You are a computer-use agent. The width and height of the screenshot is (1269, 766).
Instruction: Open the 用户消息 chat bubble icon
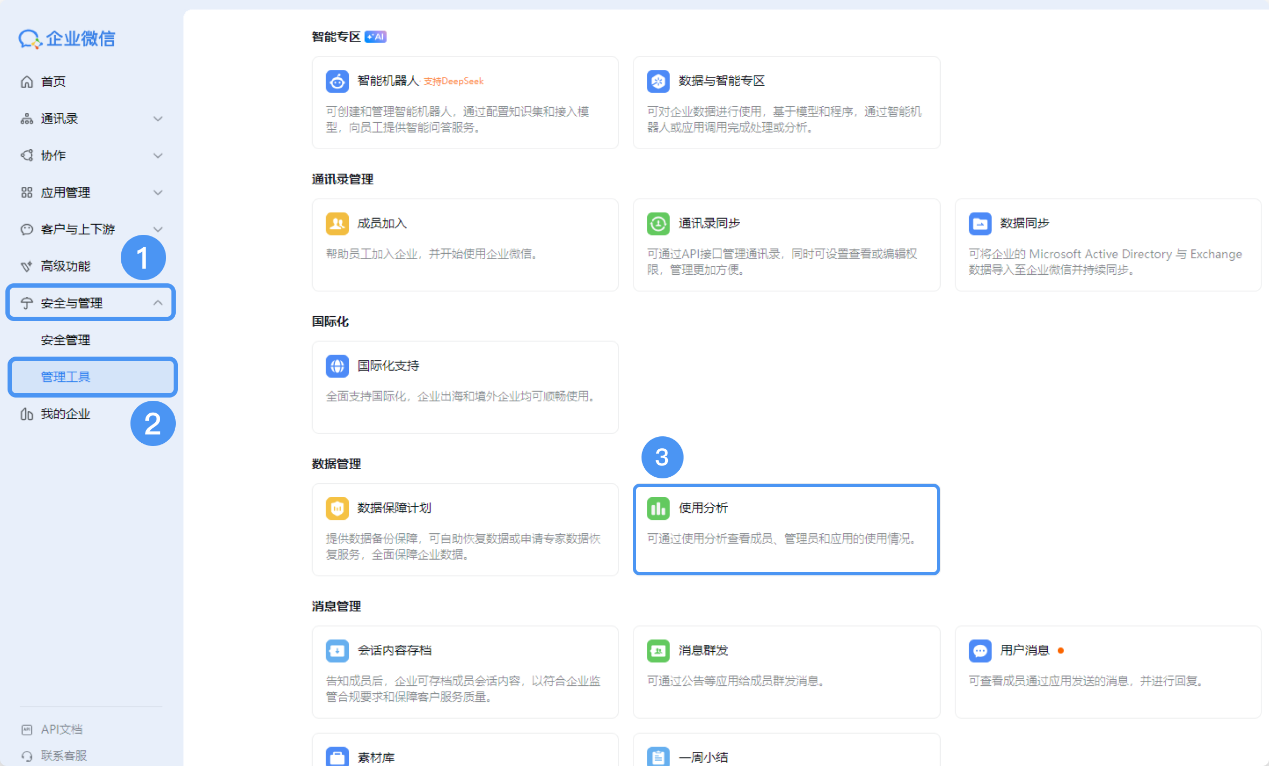tap(980, 650)
